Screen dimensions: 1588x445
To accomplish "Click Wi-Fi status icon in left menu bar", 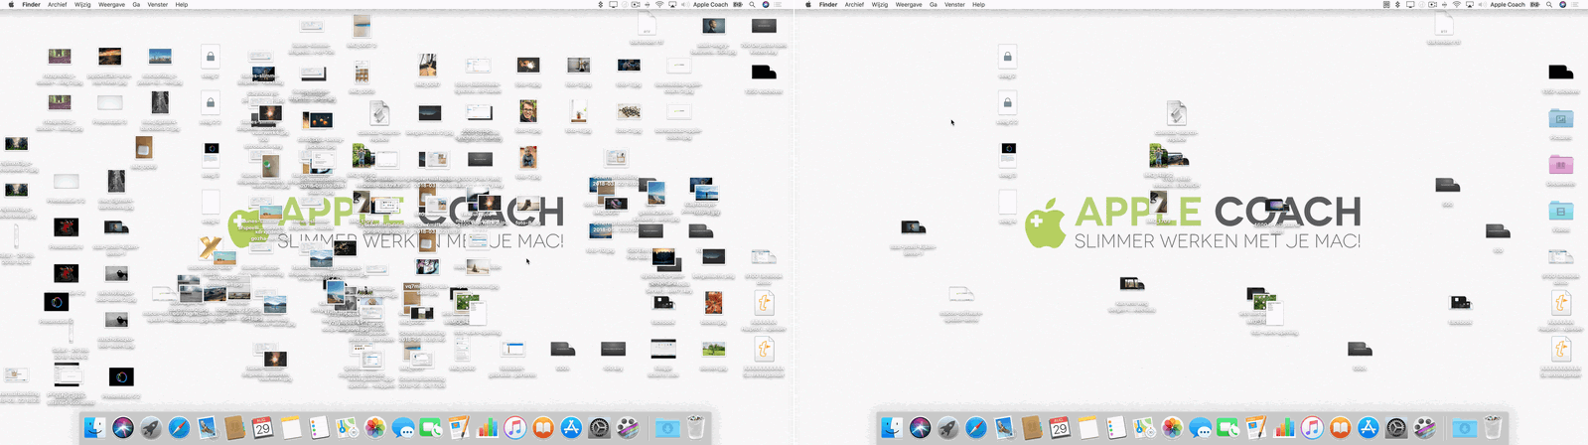I will pos(659,4).
